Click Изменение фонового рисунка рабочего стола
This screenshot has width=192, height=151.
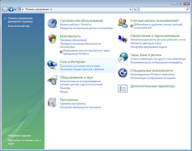pyautogui.click(x=158, y=40)
